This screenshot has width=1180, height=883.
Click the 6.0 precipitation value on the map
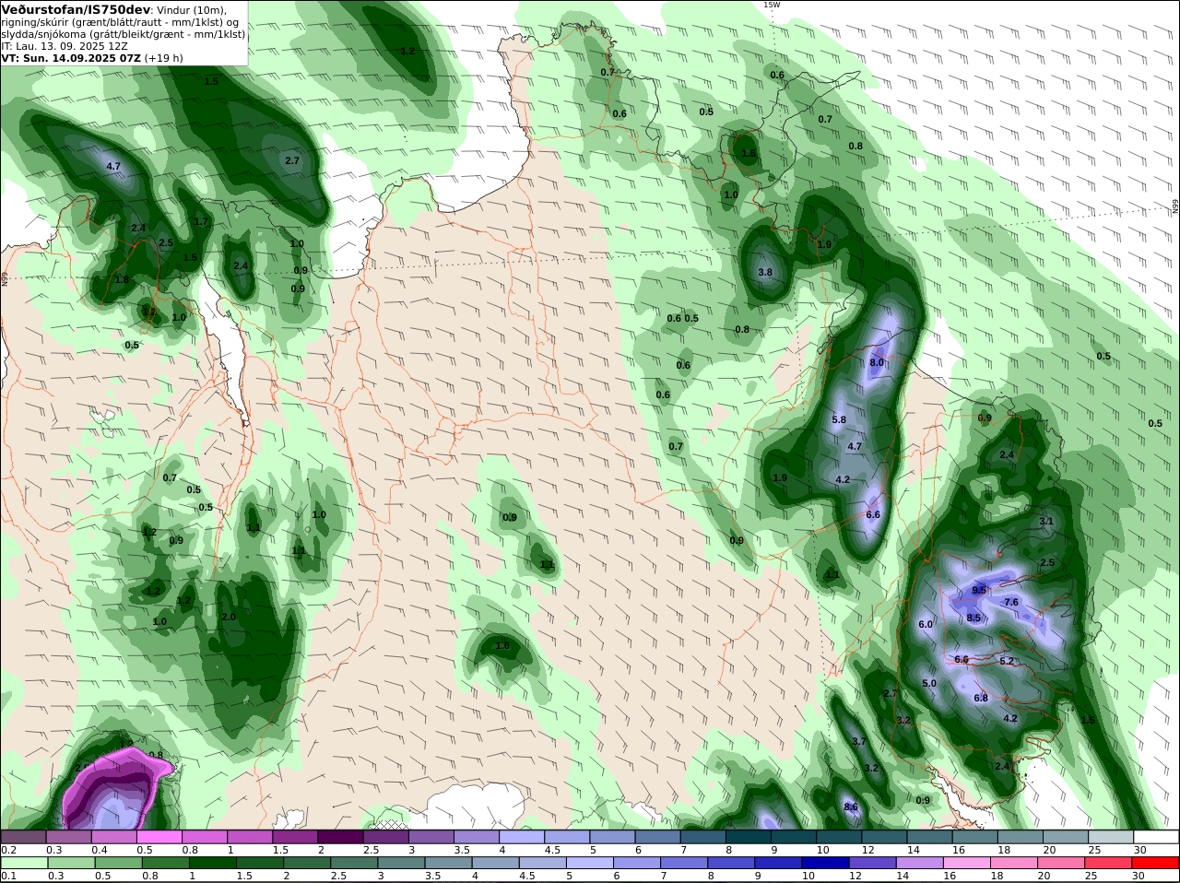926,624
